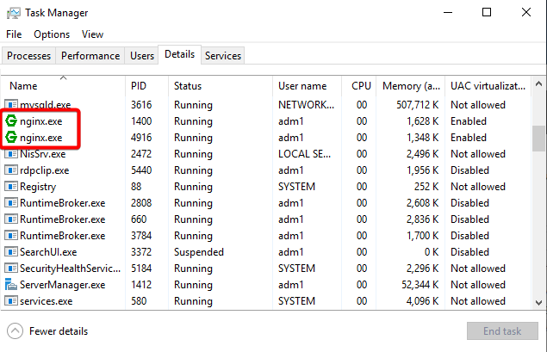Click the mysqld.exe process icon
The width and height of the screenshot is (547, 352).
(11, 104)
